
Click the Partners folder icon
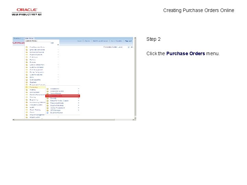27,60
